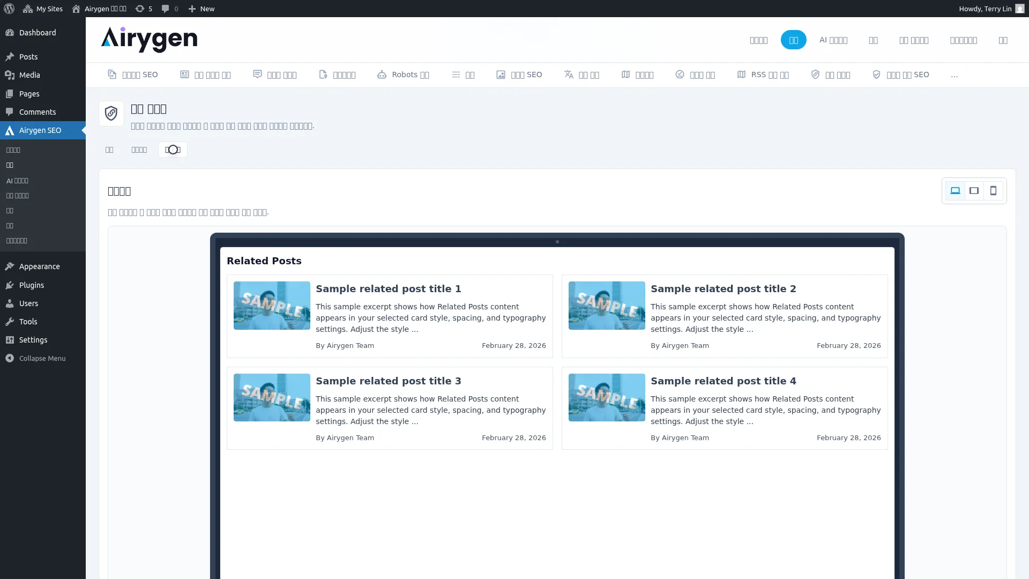Expand the ellipsis overflow in sub-navigation
This screenshot has width=1029, height=579.
(954, 75)
